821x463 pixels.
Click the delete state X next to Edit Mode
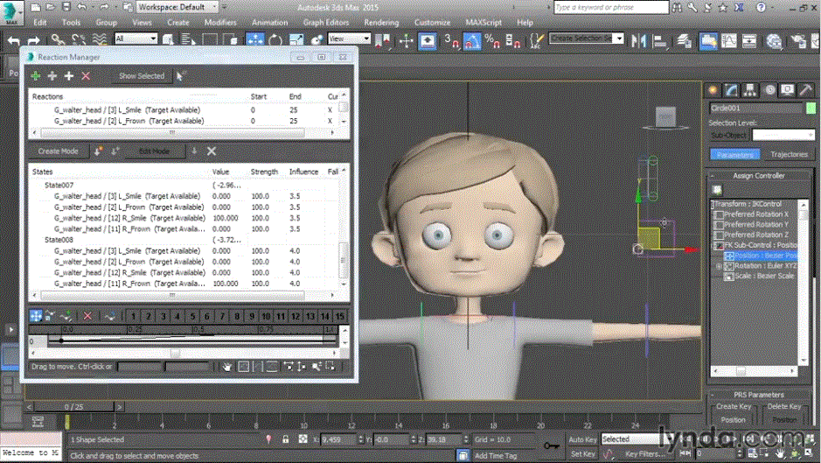tap(212, 151)
